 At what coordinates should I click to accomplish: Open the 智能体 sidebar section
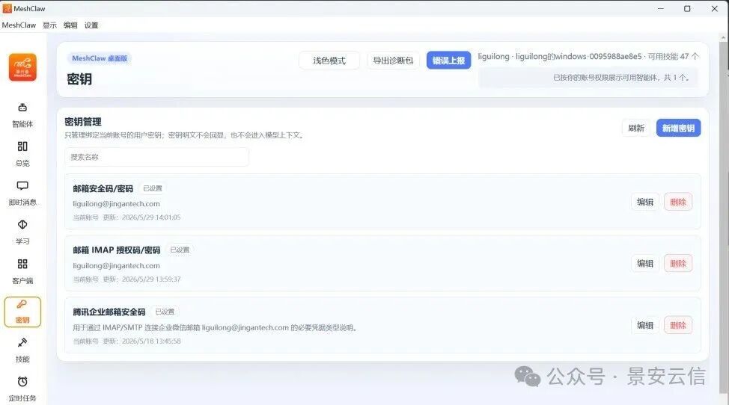[x=22, y=115]
